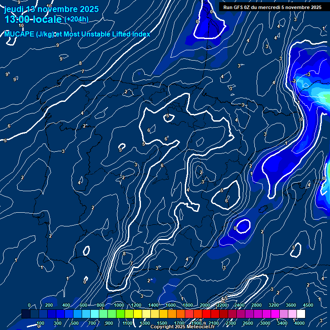The width and height of the screenshot is (330, 330).
Task: Click the '-2' lifted index contour label
Action: point(294,81)
